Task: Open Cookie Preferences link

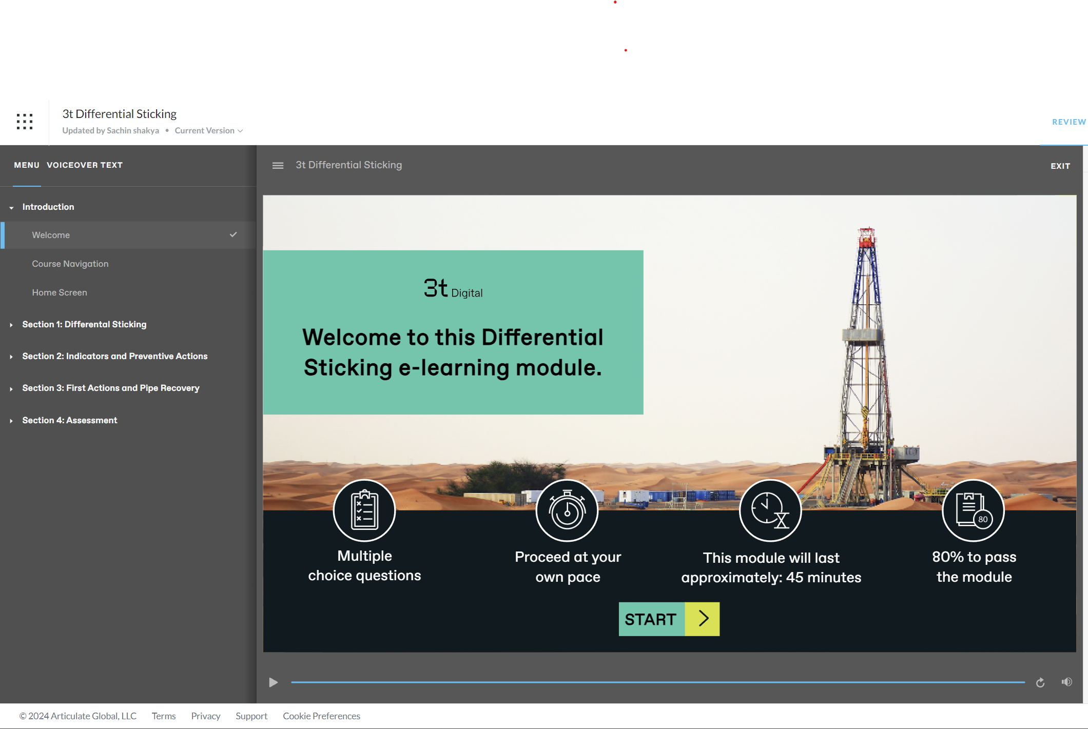Action: point(321,716)
